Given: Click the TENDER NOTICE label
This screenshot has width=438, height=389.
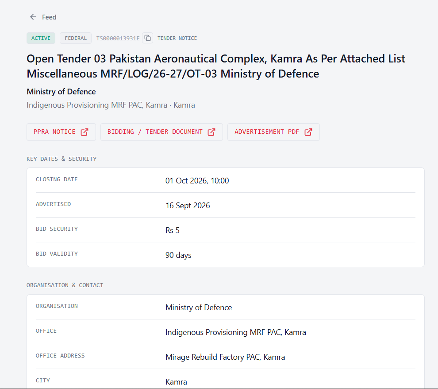Looking at the screenshot, I should point(177,38).
